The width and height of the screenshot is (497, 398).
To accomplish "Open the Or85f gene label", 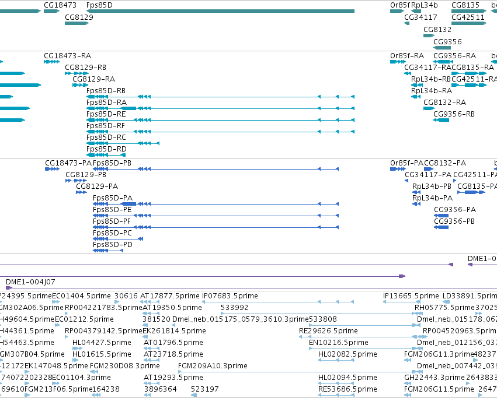I will [400, 5].
